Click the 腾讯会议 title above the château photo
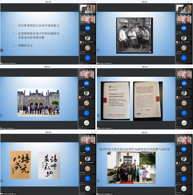 click(48, 67)
